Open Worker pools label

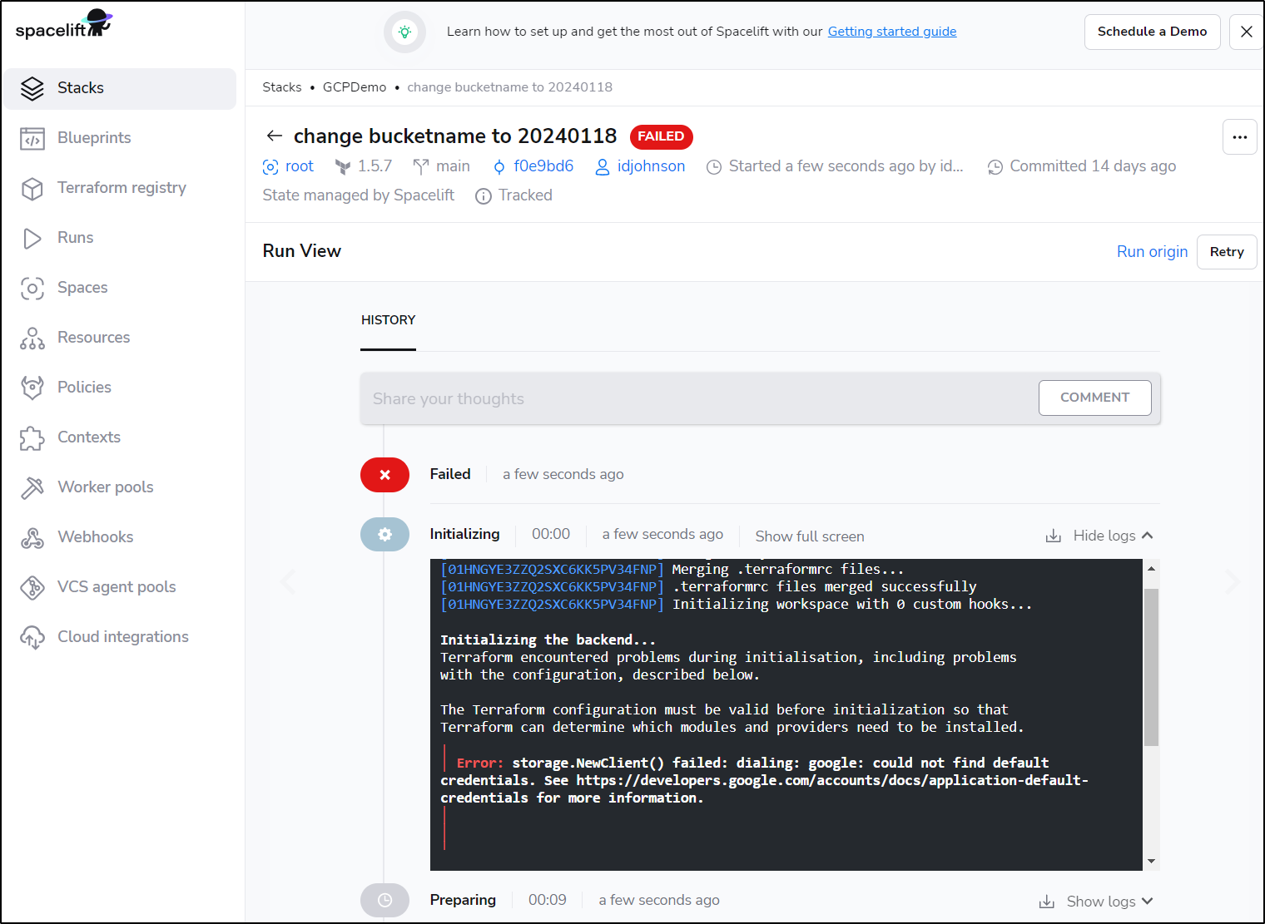(x=106, y=487)
